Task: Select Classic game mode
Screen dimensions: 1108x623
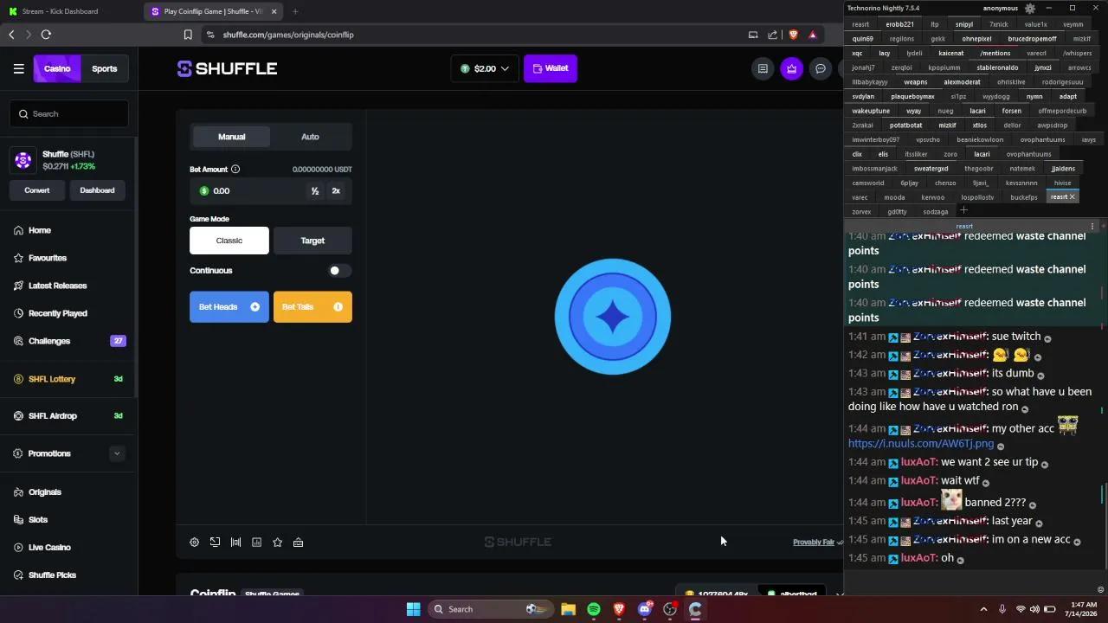Action: (229, 241)
